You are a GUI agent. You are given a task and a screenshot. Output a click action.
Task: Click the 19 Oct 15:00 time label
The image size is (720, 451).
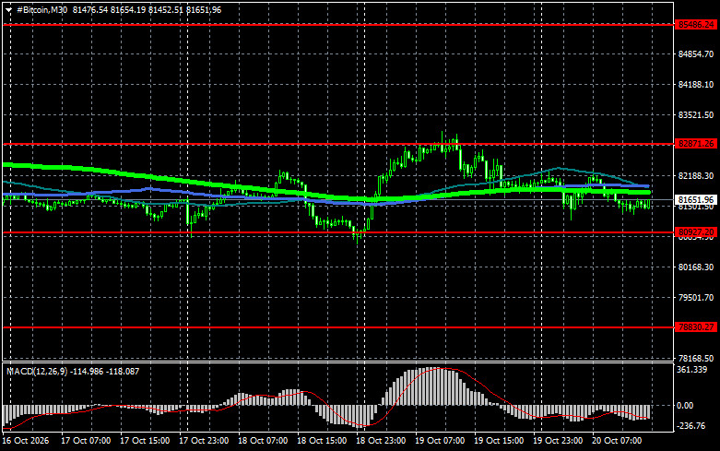pyautogui.click(x=499, y=441)
